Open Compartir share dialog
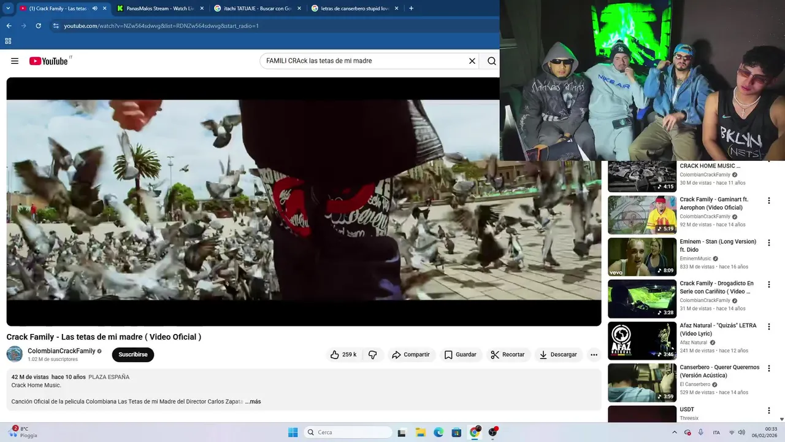Viewport: 785px width, 442px height. [411, 355]
